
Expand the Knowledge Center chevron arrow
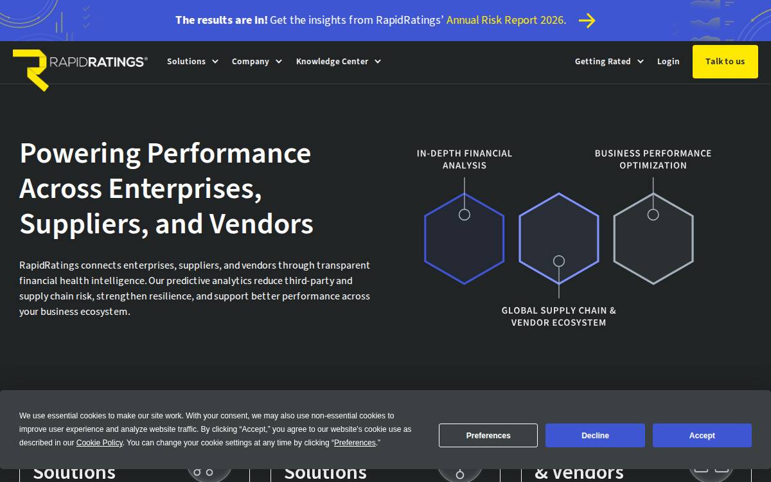click(x=378, y=62)
